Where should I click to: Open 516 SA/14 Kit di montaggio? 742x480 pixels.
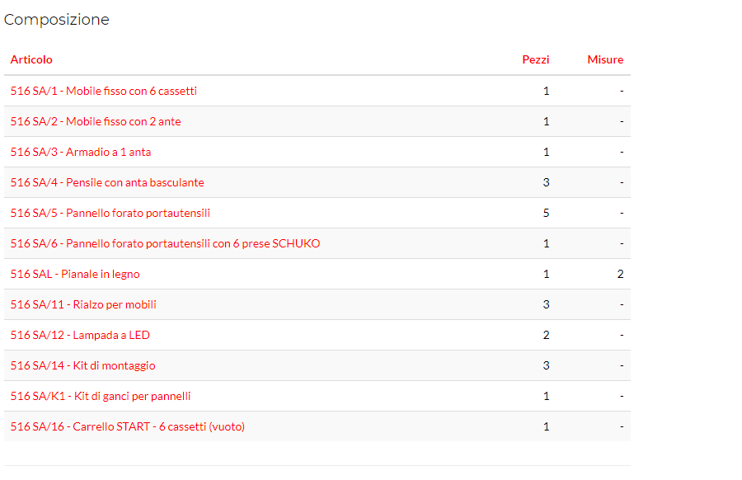coord(82,365)
